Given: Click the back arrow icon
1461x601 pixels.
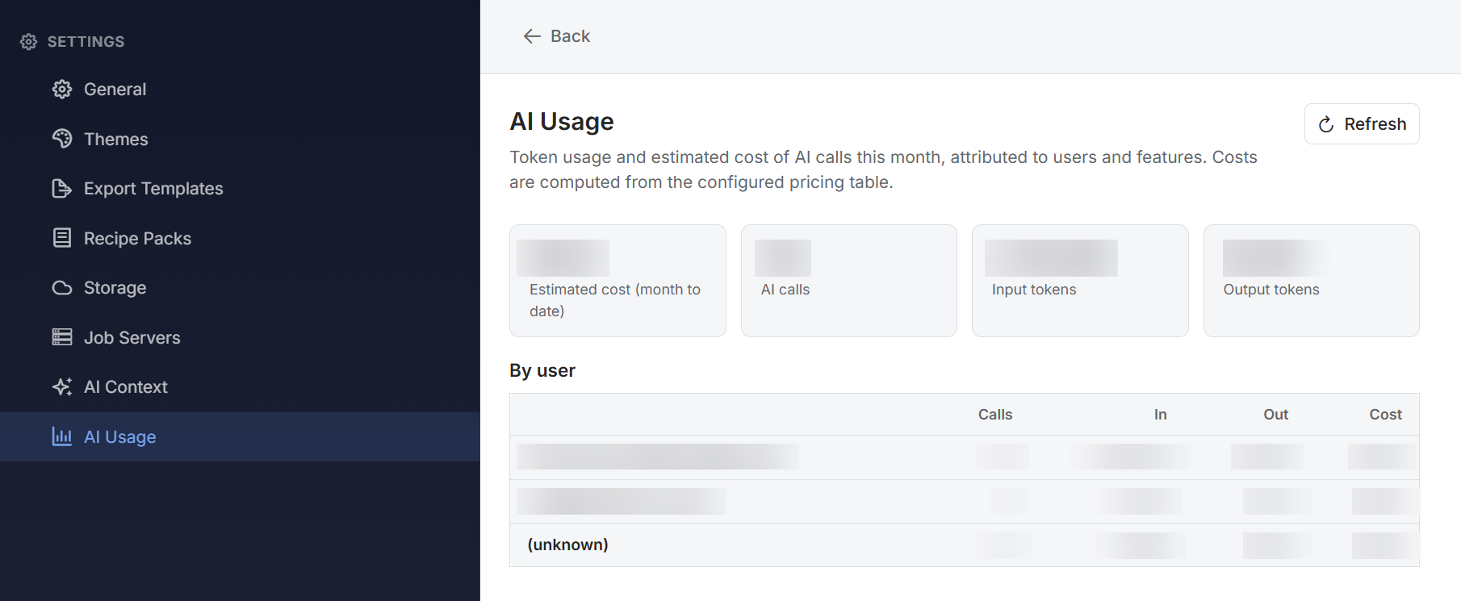Looking at the screenshot, I should (532, 36).
